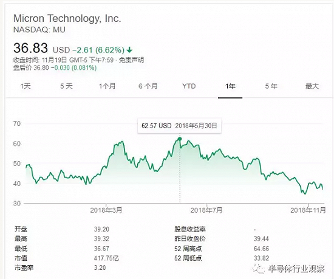Click the 2018年11月 axis label
This screenshot has height=279, width=334.
tap(308, 210)
